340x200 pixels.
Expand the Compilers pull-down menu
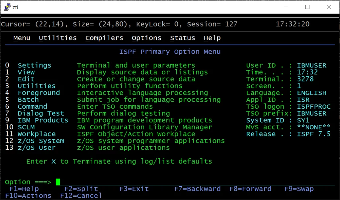pos(104,38)
